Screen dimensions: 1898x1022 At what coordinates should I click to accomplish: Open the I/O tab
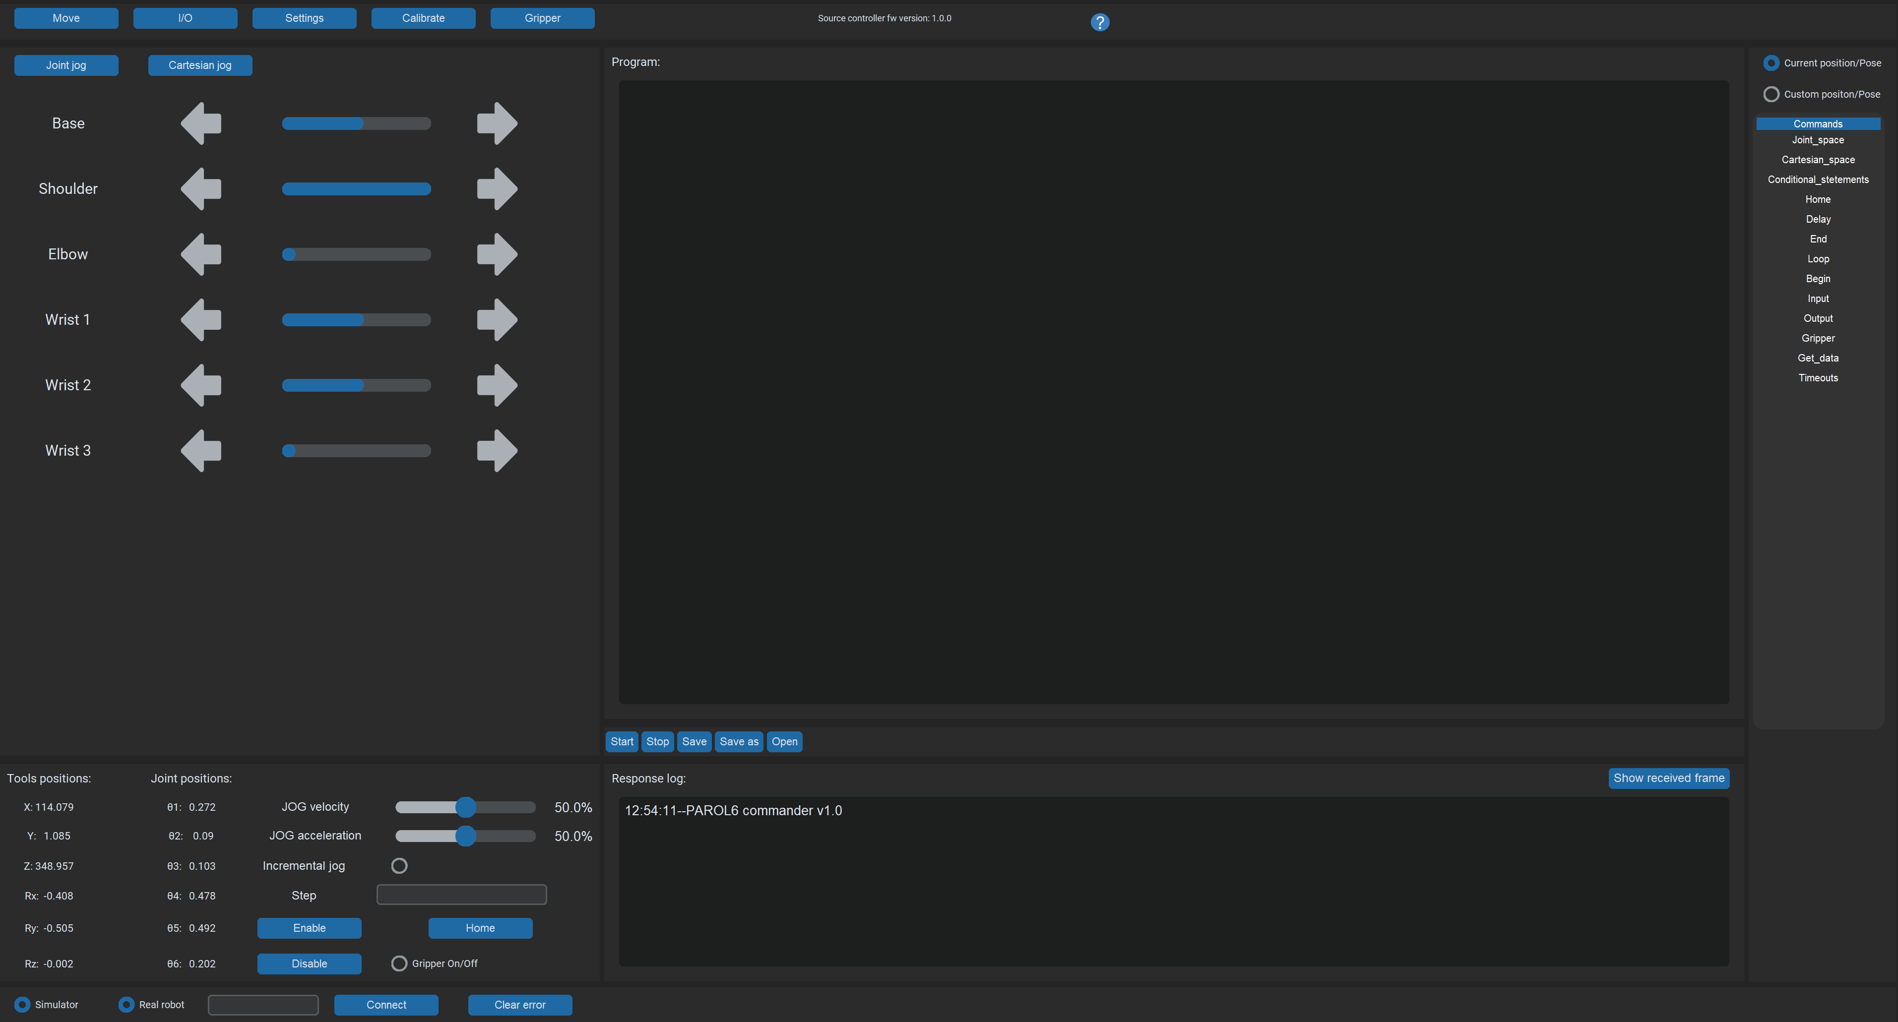point(186,18)
